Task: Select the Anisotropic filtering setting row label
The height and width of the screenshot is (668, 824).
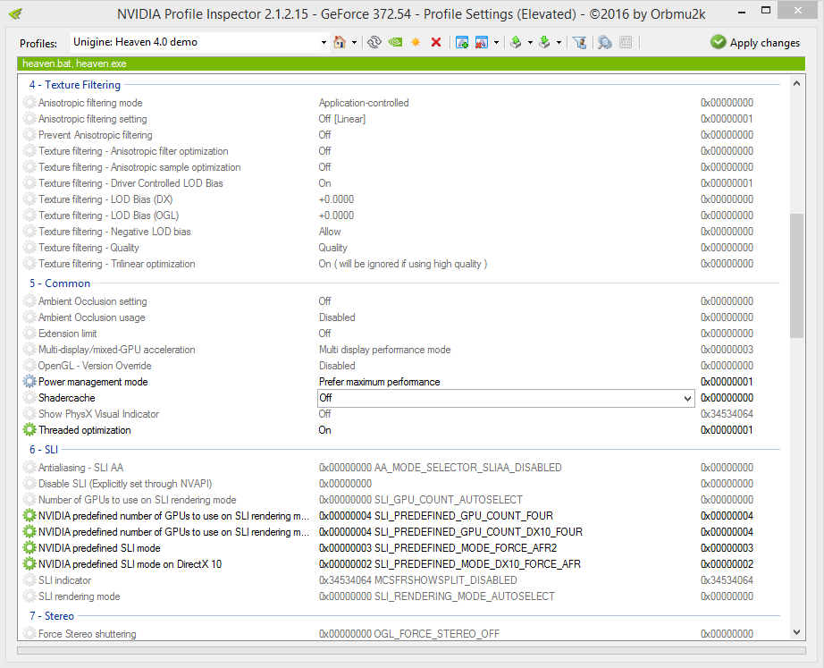Action: point(92,119)
